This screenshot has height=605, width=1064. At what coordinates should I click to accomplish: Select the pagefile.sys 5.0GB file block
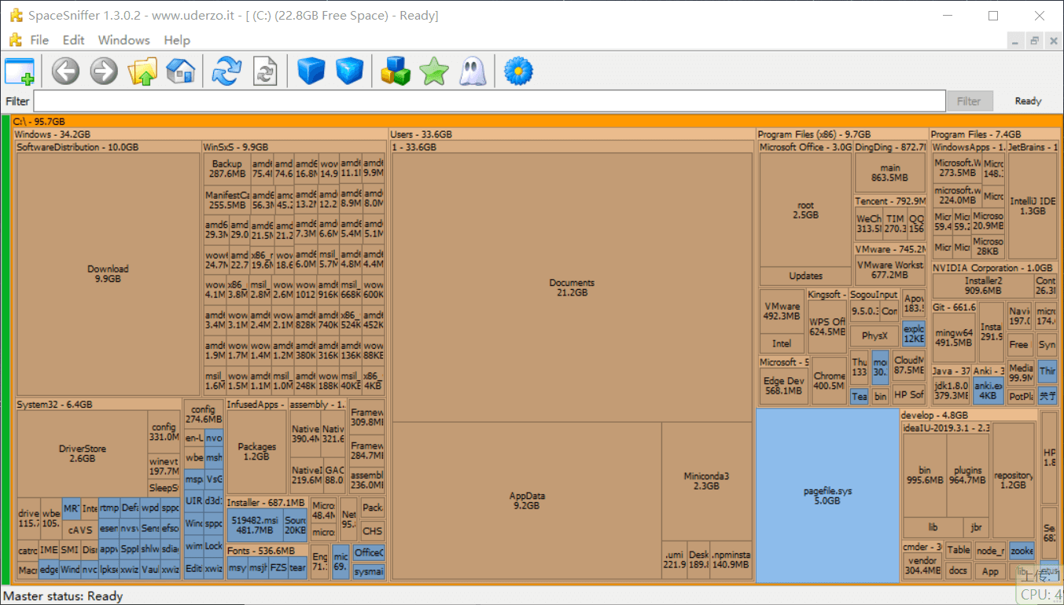tap(827, 496)
